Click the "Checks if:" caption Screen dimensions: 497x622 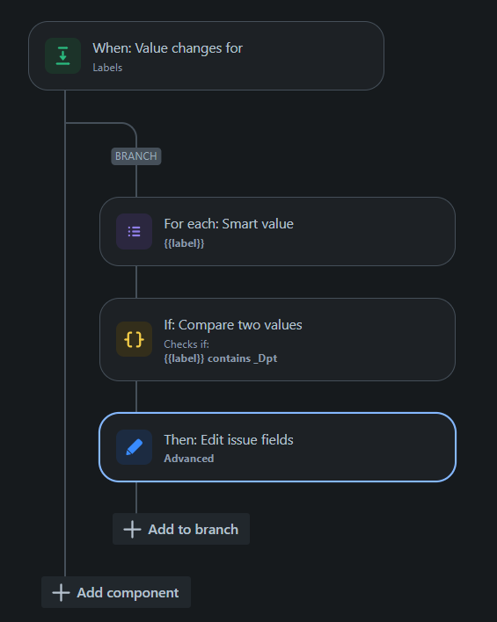pyautogui.click(x=186, y=344)
